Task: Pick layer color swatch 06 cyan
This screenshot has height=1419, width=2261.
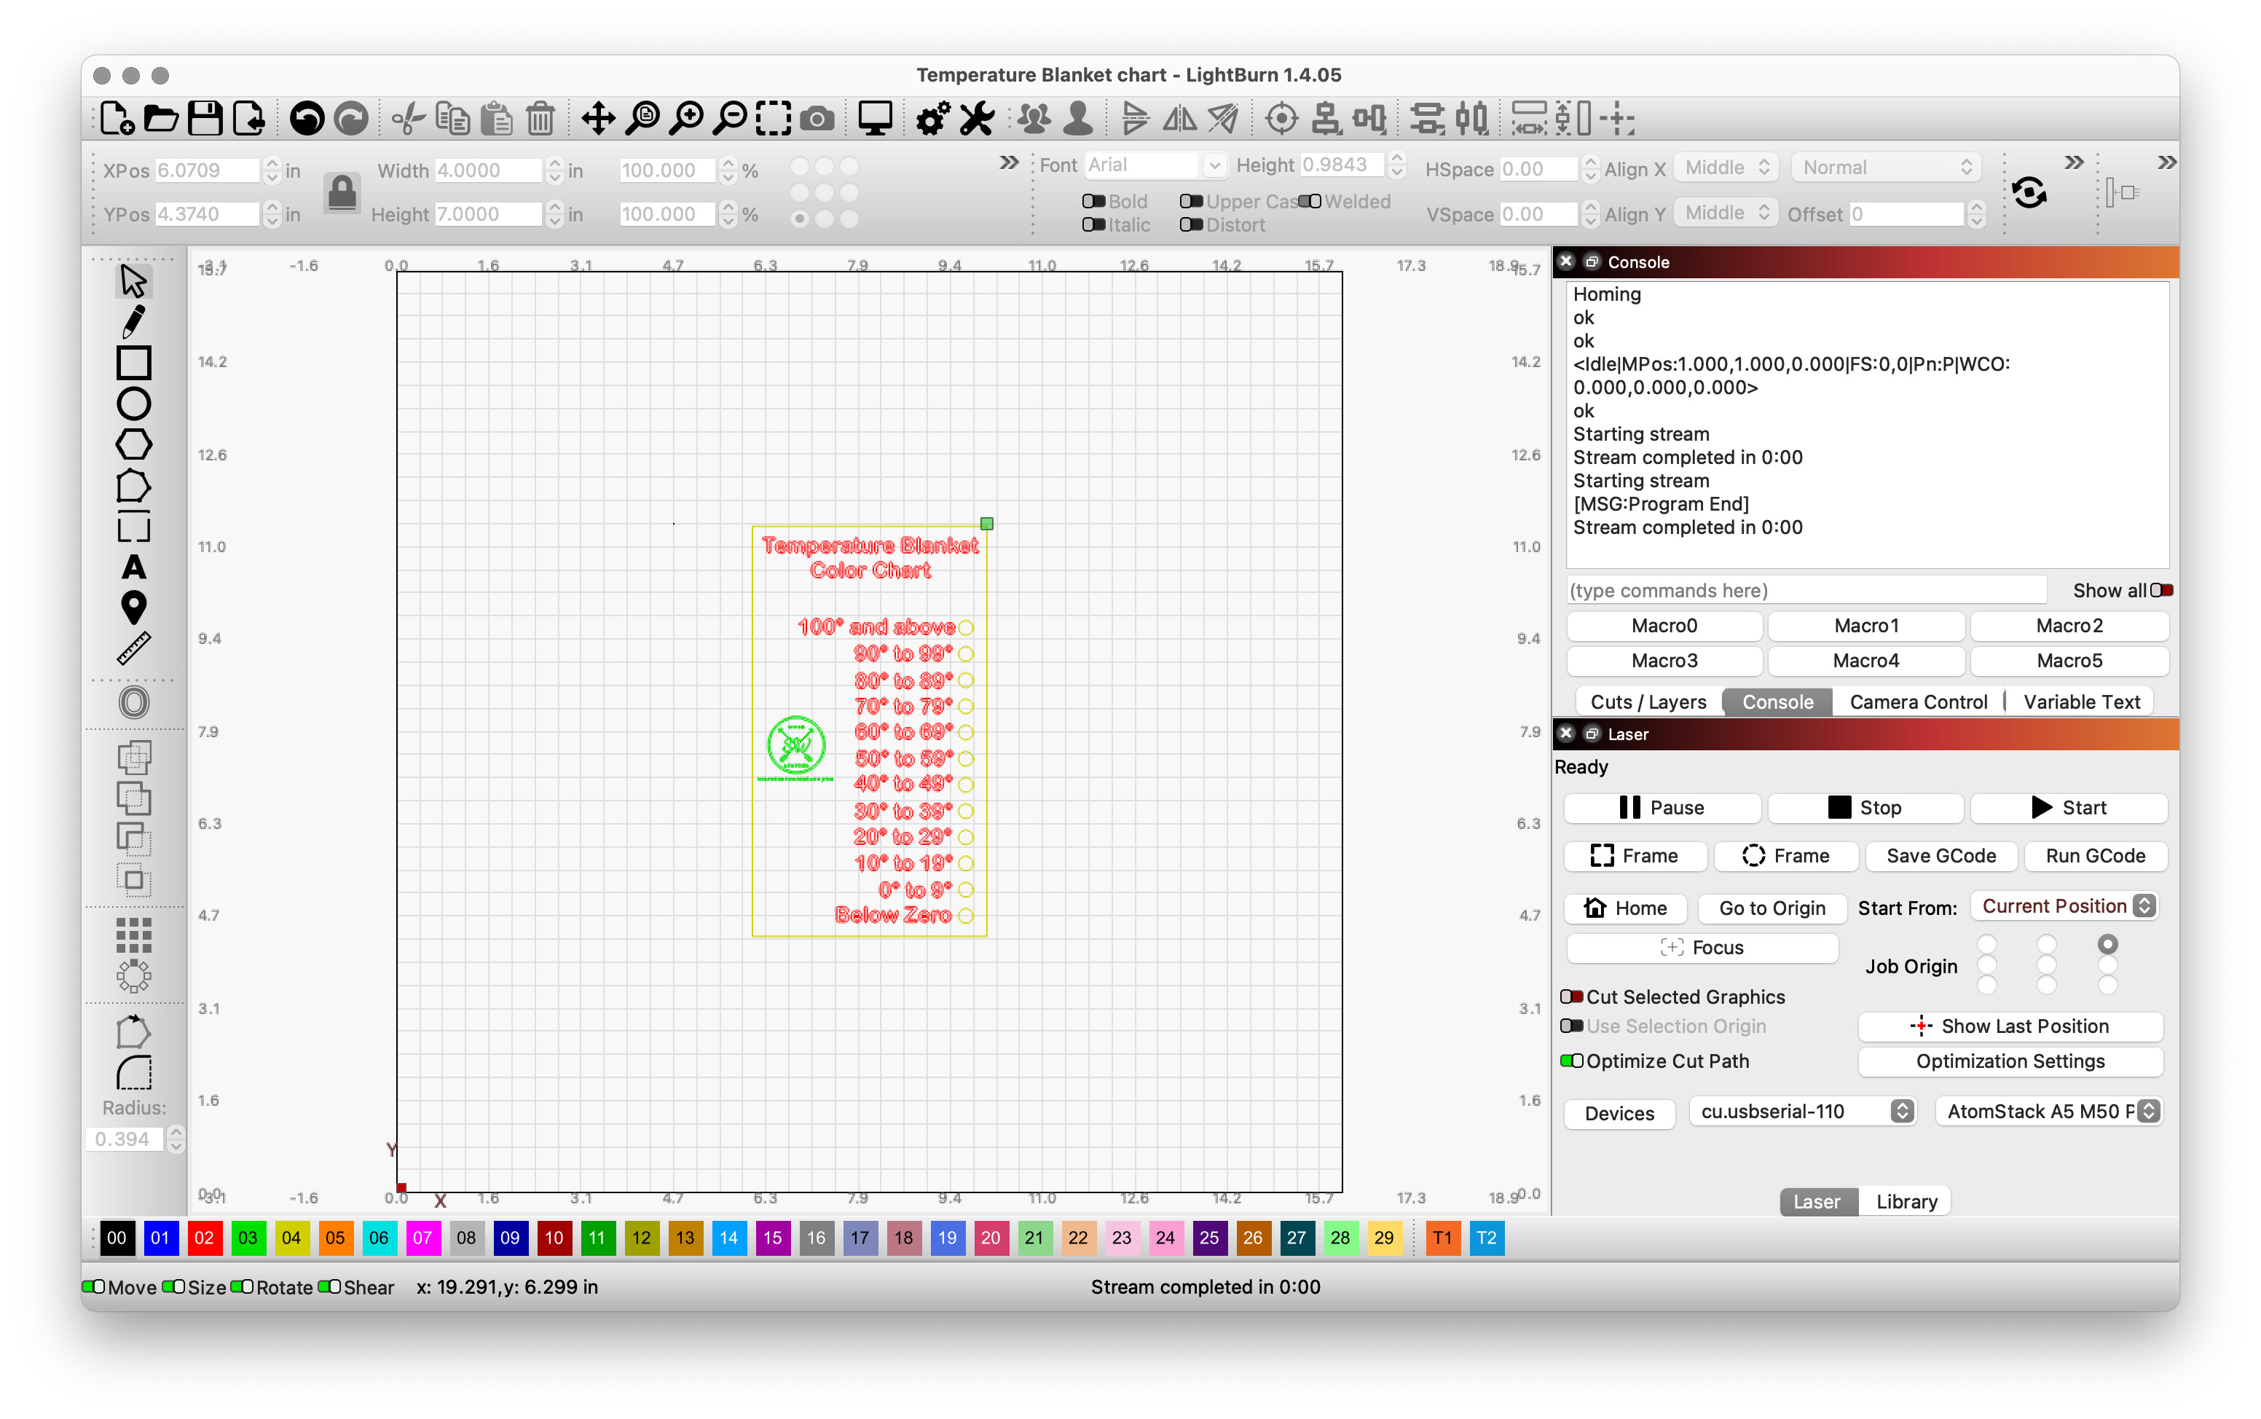Action: [379, 1237]
